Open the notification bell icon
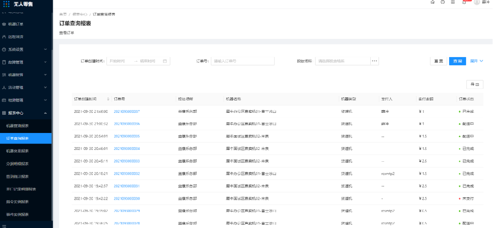The image size is (493, 228). [464, 2]
